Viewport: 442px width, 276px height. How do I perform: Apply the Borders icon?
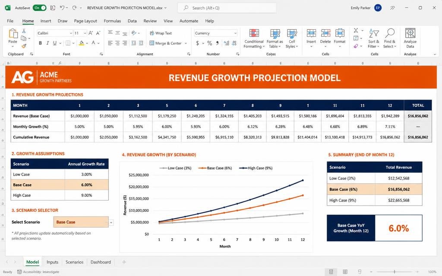pyautogui.click(x=68, y=43)
